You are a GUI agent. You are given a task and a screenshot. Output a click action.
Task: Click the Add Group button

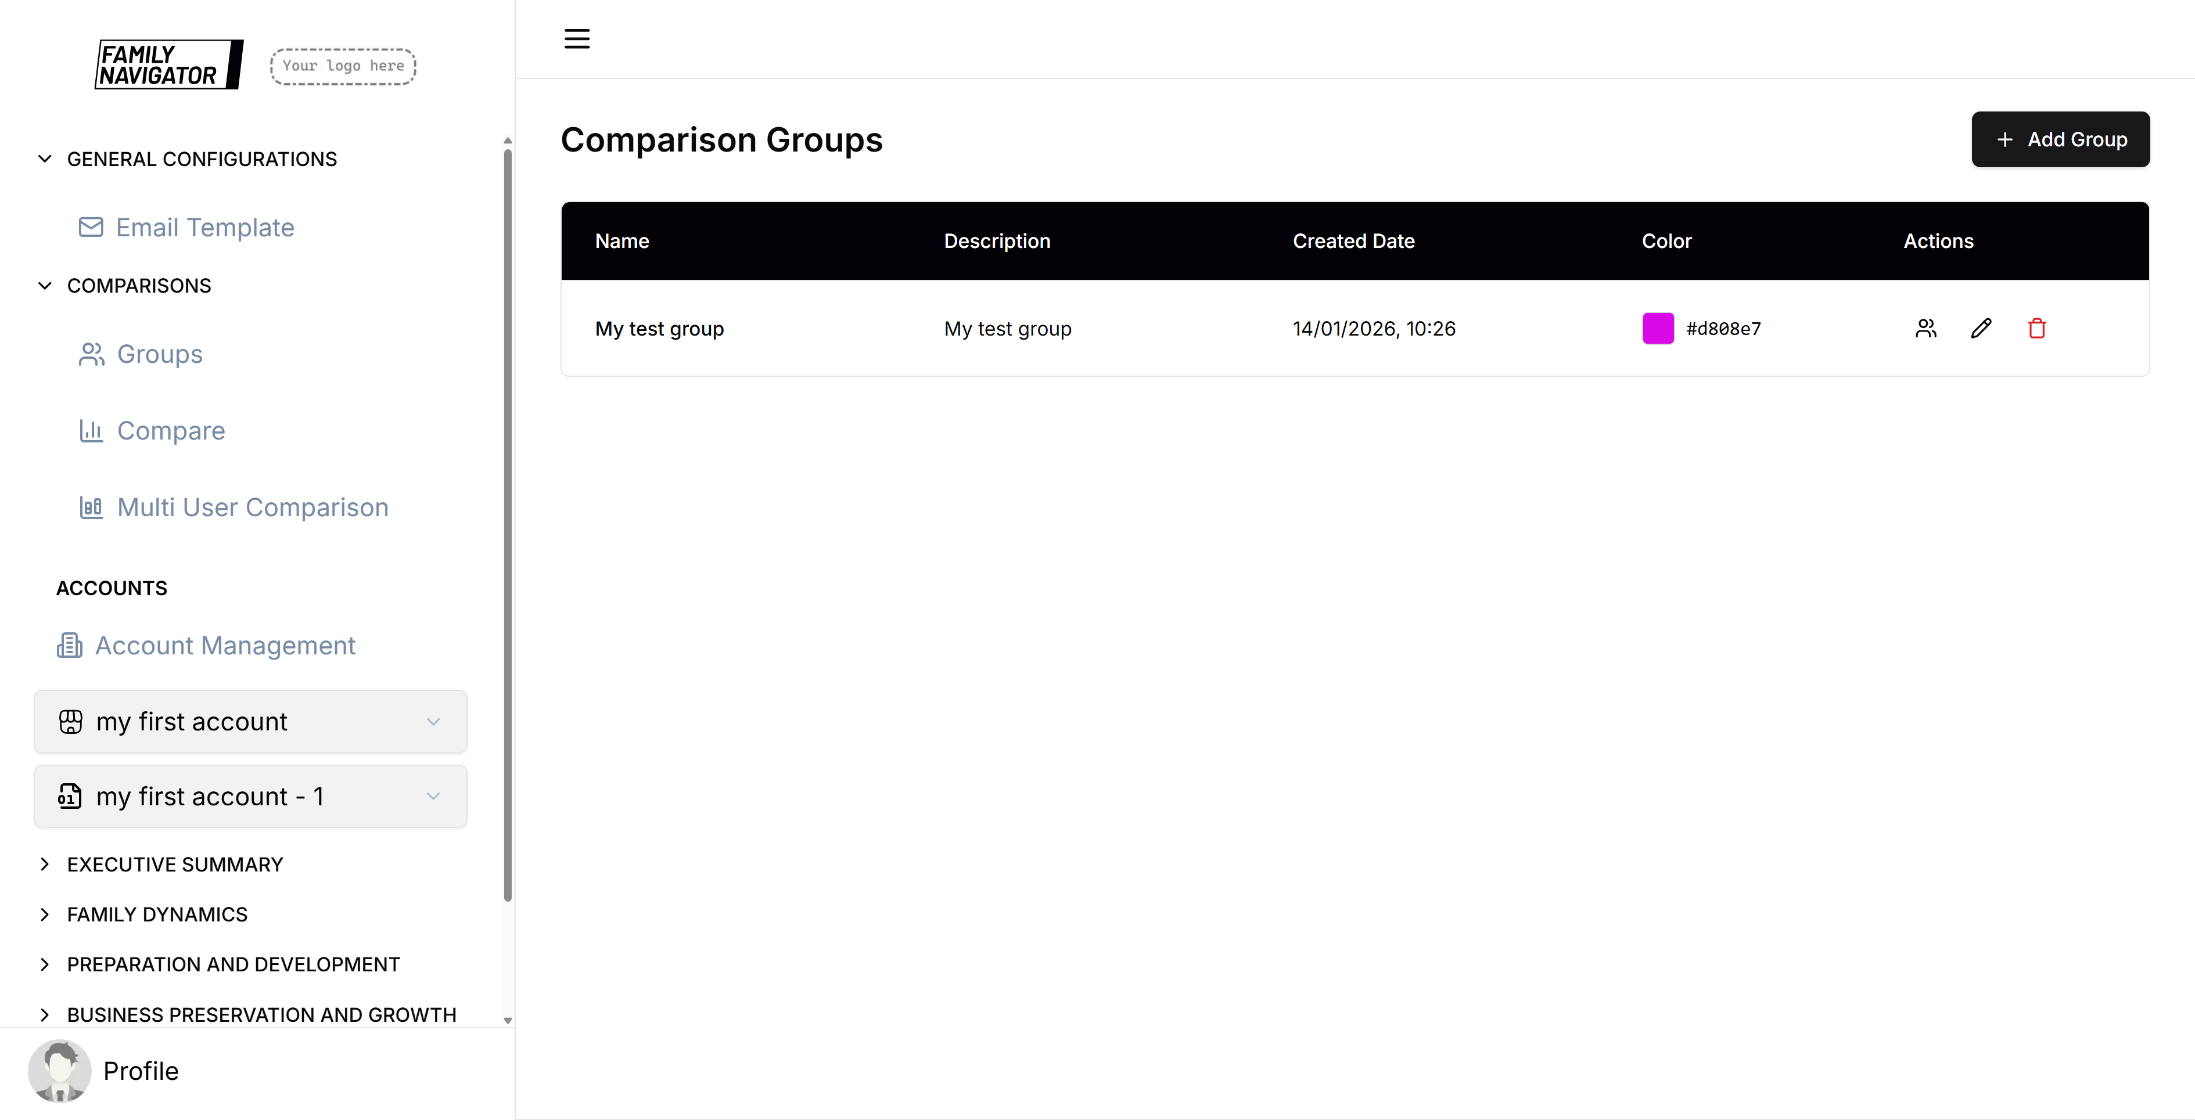(x=2061, y=139)
